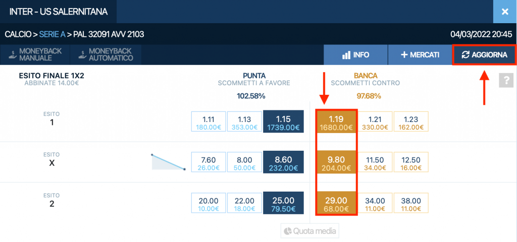Viewport: 517px width, 242px height.
Task: Select Banca odds 9.80 for Esito X
Action: click(336, 163)
